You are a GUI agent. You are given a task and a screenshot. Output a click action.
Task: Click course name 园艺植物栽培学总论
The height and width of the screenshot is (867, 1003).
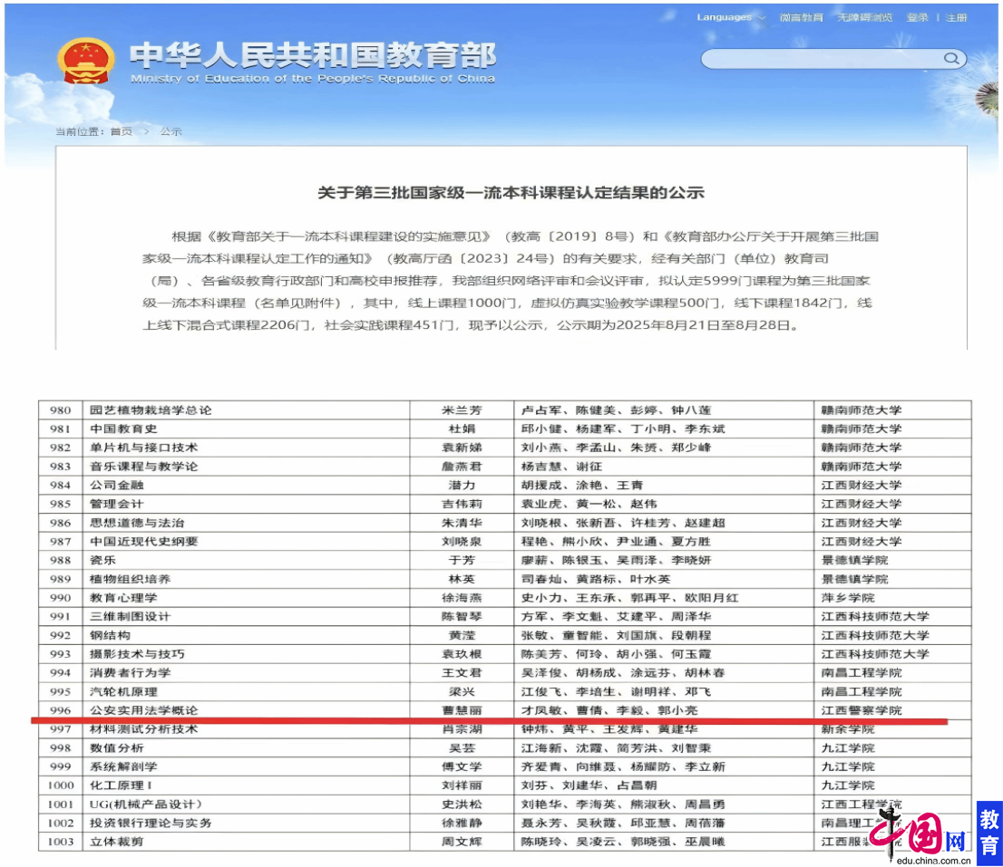tap(151, 409)
